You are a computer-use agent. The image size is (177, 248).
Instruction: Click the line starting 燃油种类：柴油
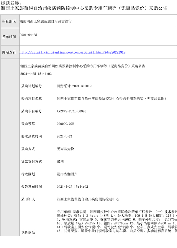(x=117, y=216)
